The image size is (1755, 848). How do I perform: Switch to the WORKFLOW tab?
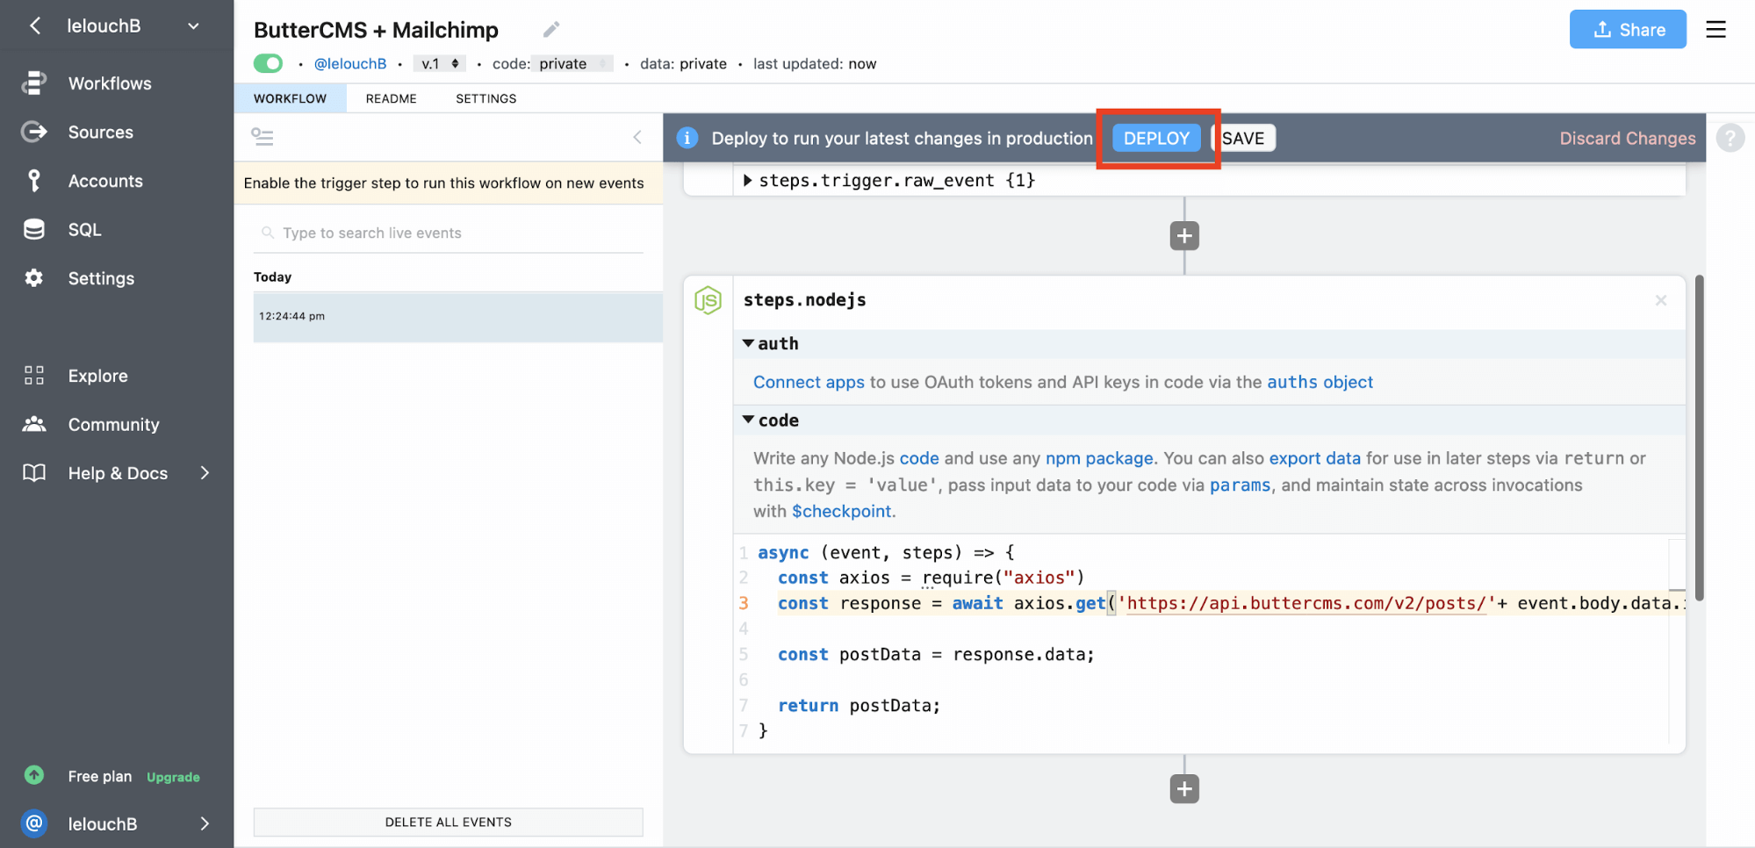tap(290, 98)
